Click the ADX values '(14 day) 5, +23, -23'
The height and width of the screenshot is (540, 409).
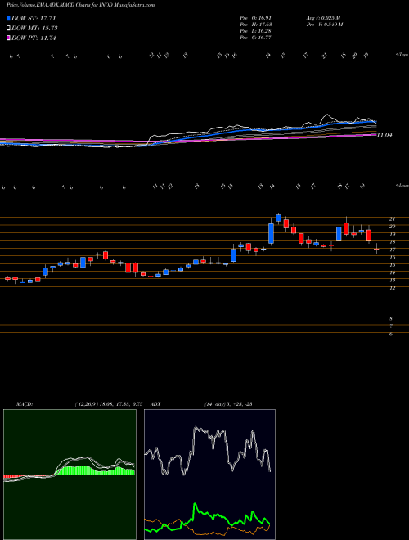click(x=228, y=404)
